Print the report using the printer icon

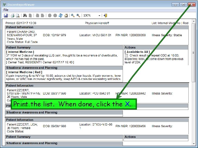tap(12, 16)
